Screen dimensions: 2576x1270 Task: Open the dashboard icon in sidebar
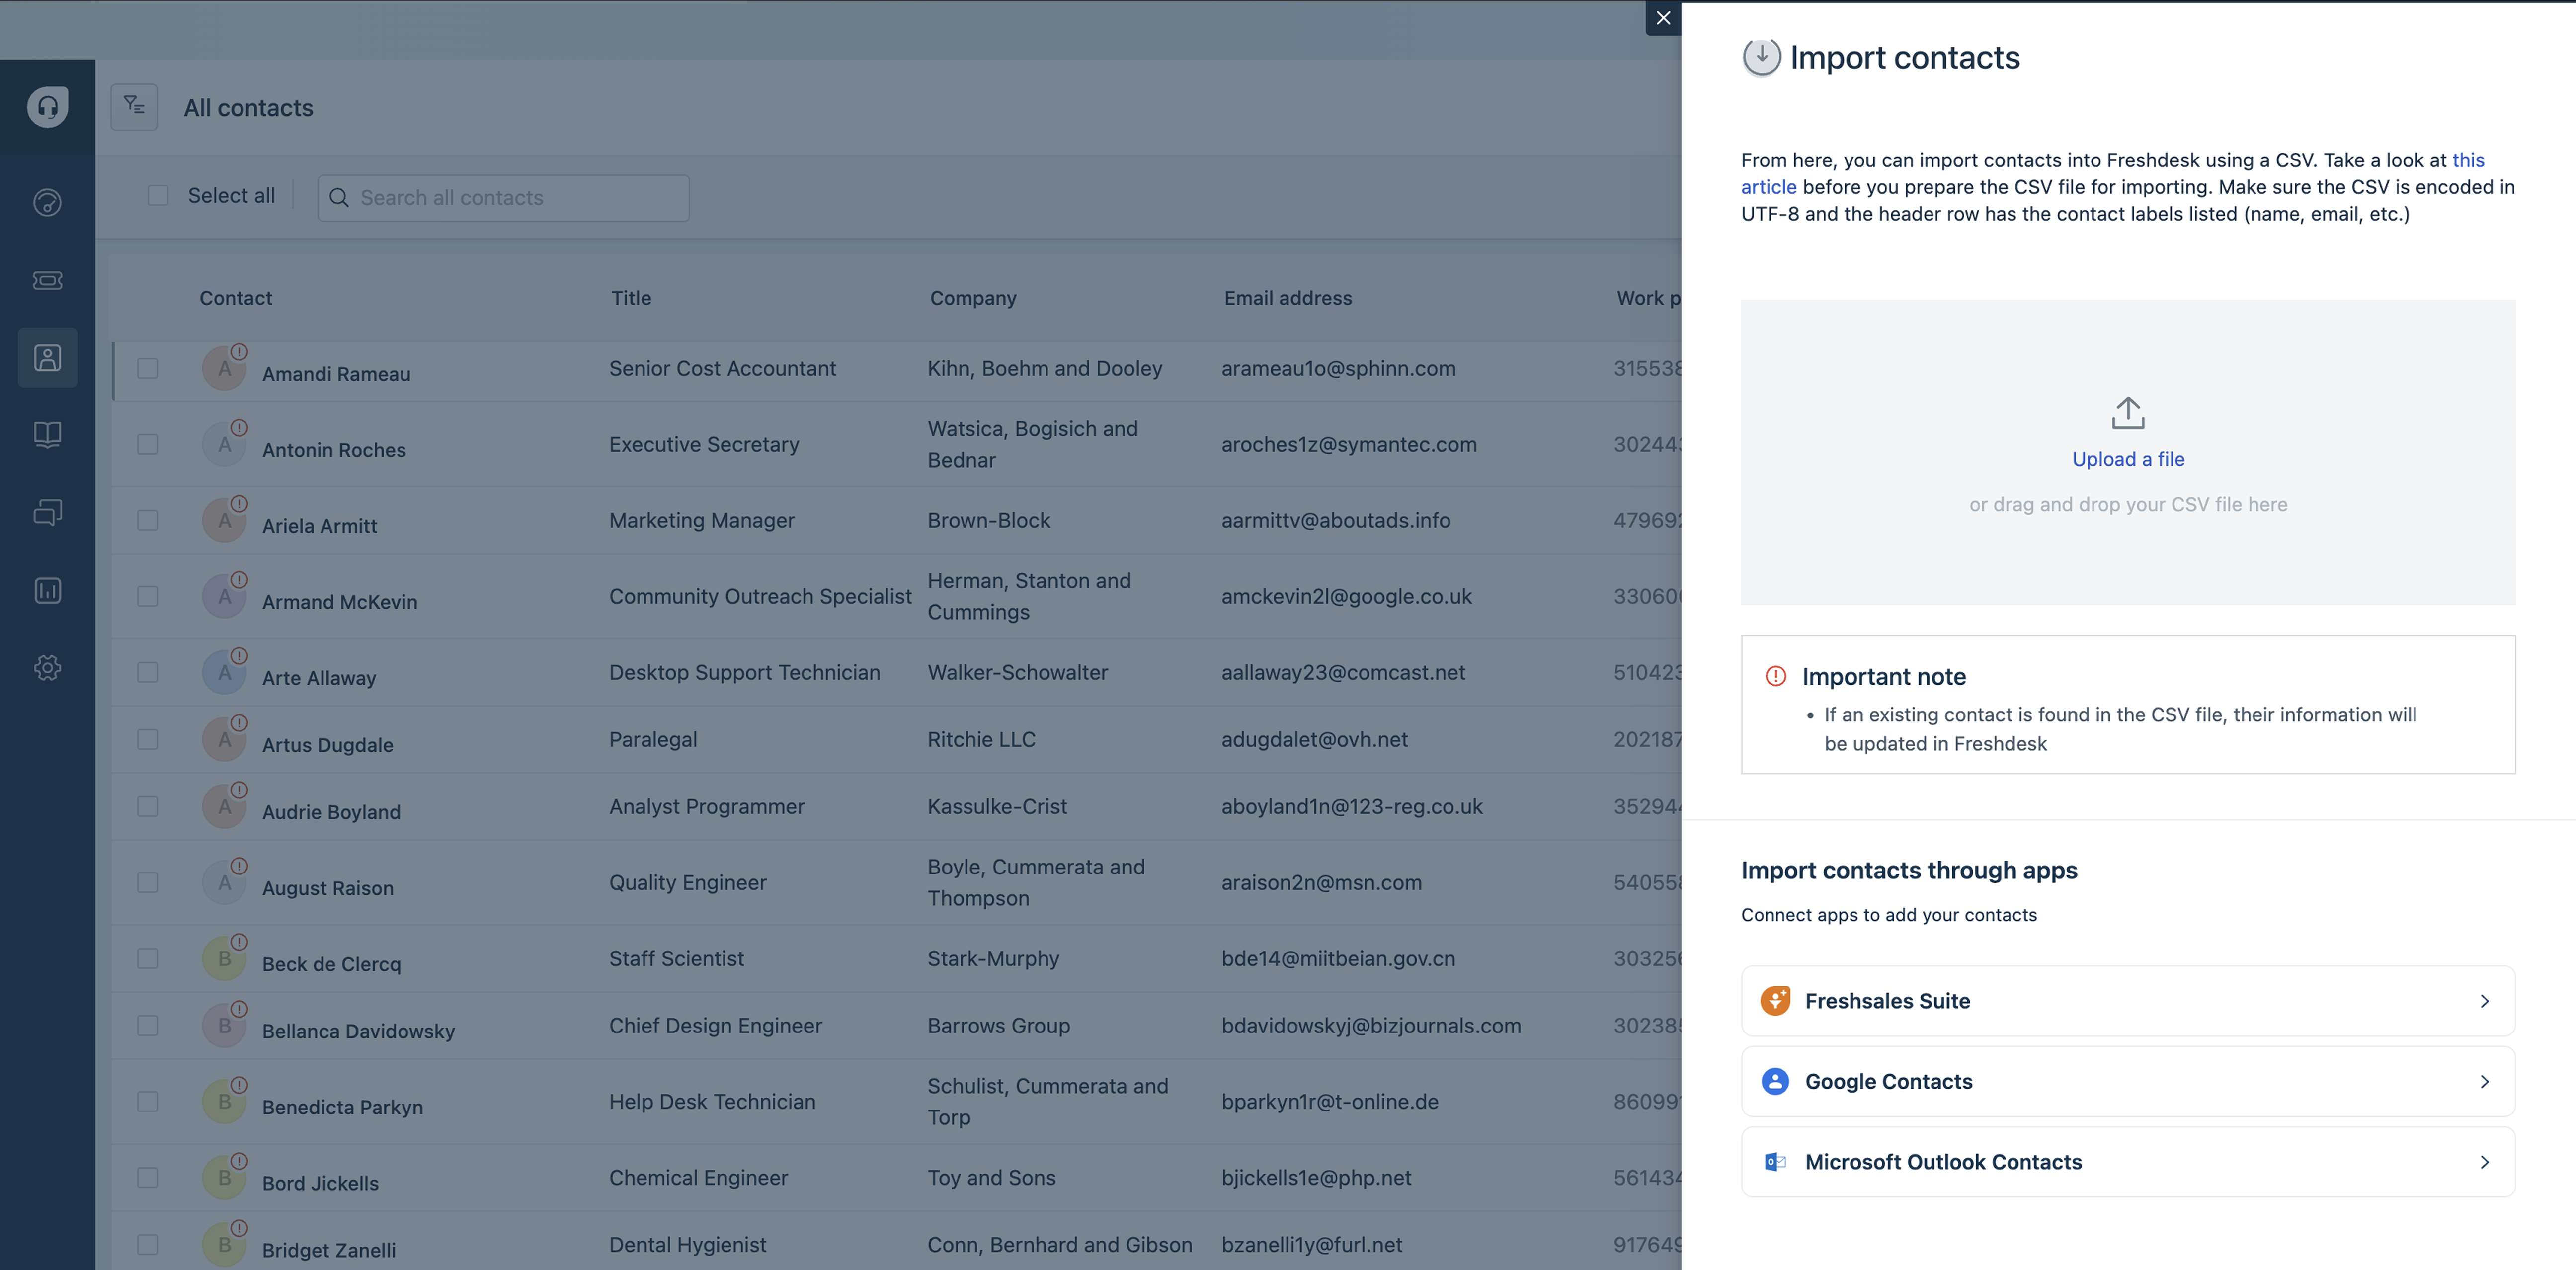47,203
